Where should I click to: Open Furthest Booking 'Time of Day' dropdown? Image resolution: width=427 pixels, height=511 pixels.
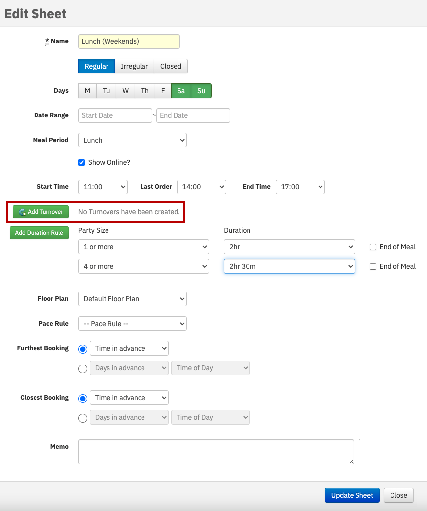[211, 368]
